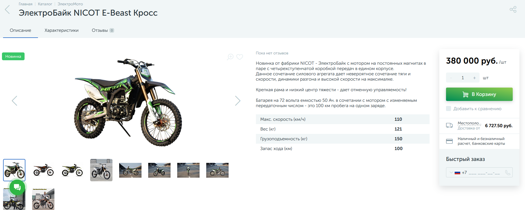This screenshot has width=525, height=210.
Task: Decrease quantity with the minus button
Action: click(451, 78)
